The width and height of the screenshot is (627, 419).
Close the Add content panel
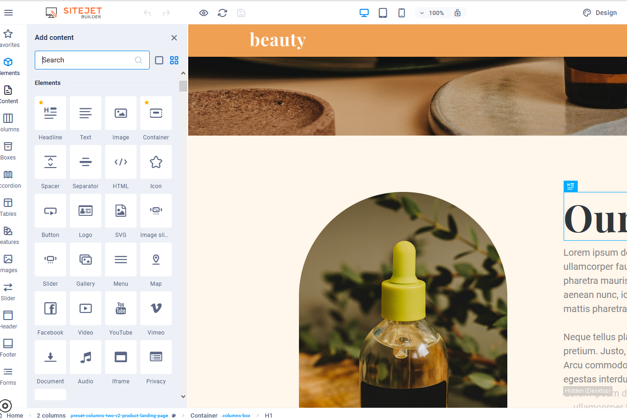pyautogui.click(x=174, y=38)
